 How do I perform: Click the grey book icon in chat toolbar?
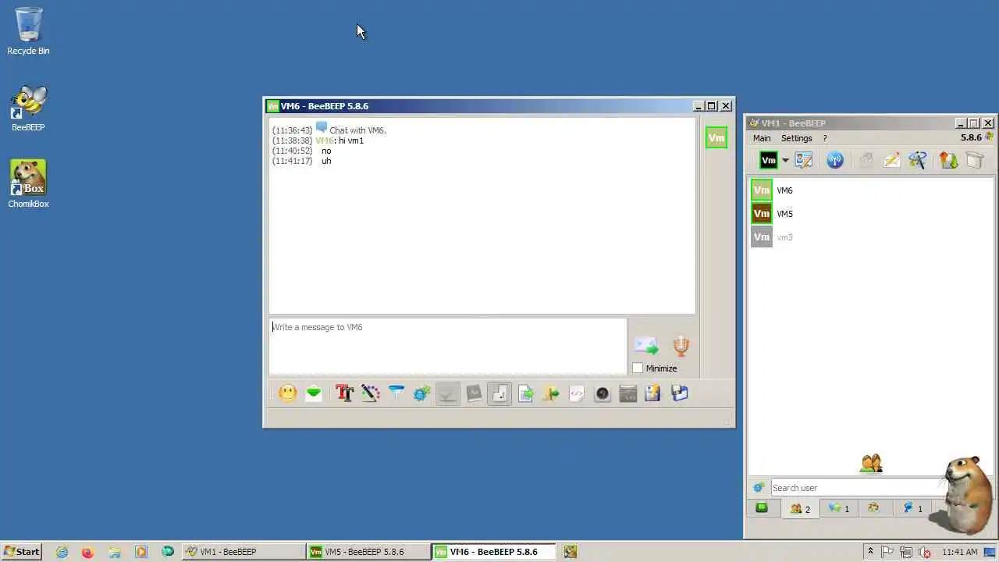click(474, 393)
